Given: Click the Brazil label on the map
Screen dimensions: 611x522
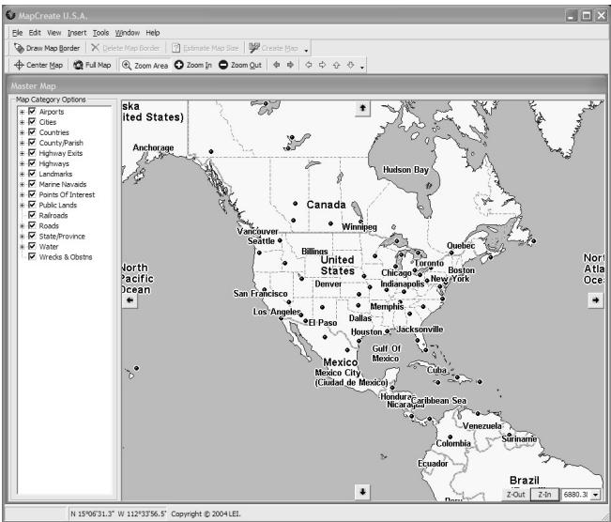Looking at the screenshot, I should (x=525, y=481).
